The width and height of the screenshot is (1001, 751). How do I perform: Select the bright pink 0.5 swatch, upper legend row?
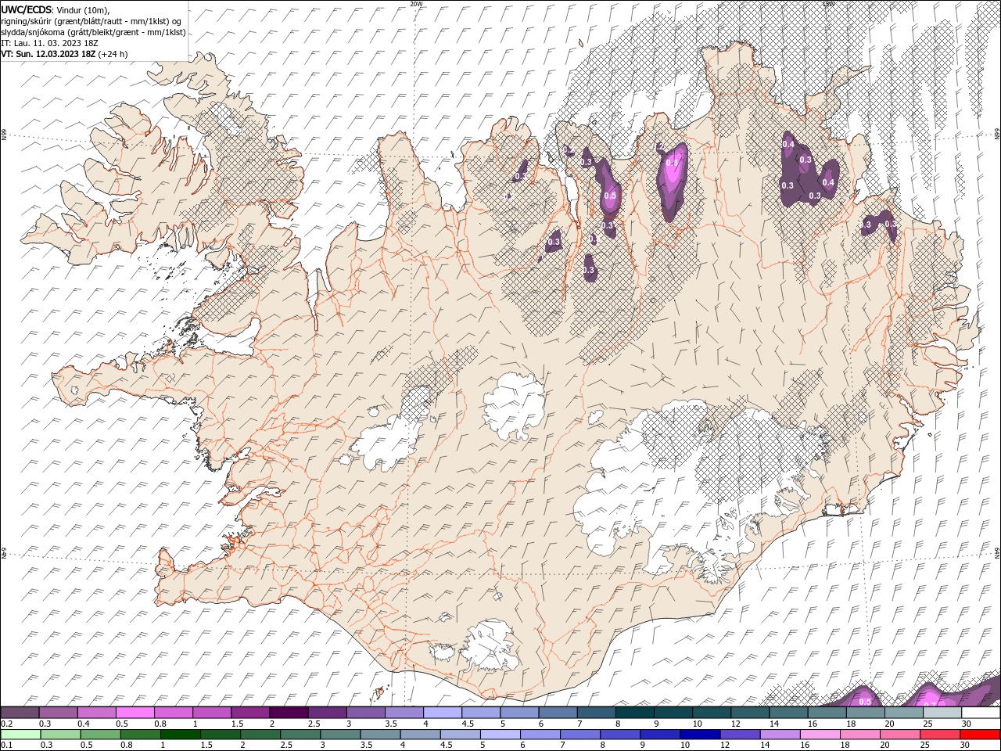pos(135,713)
